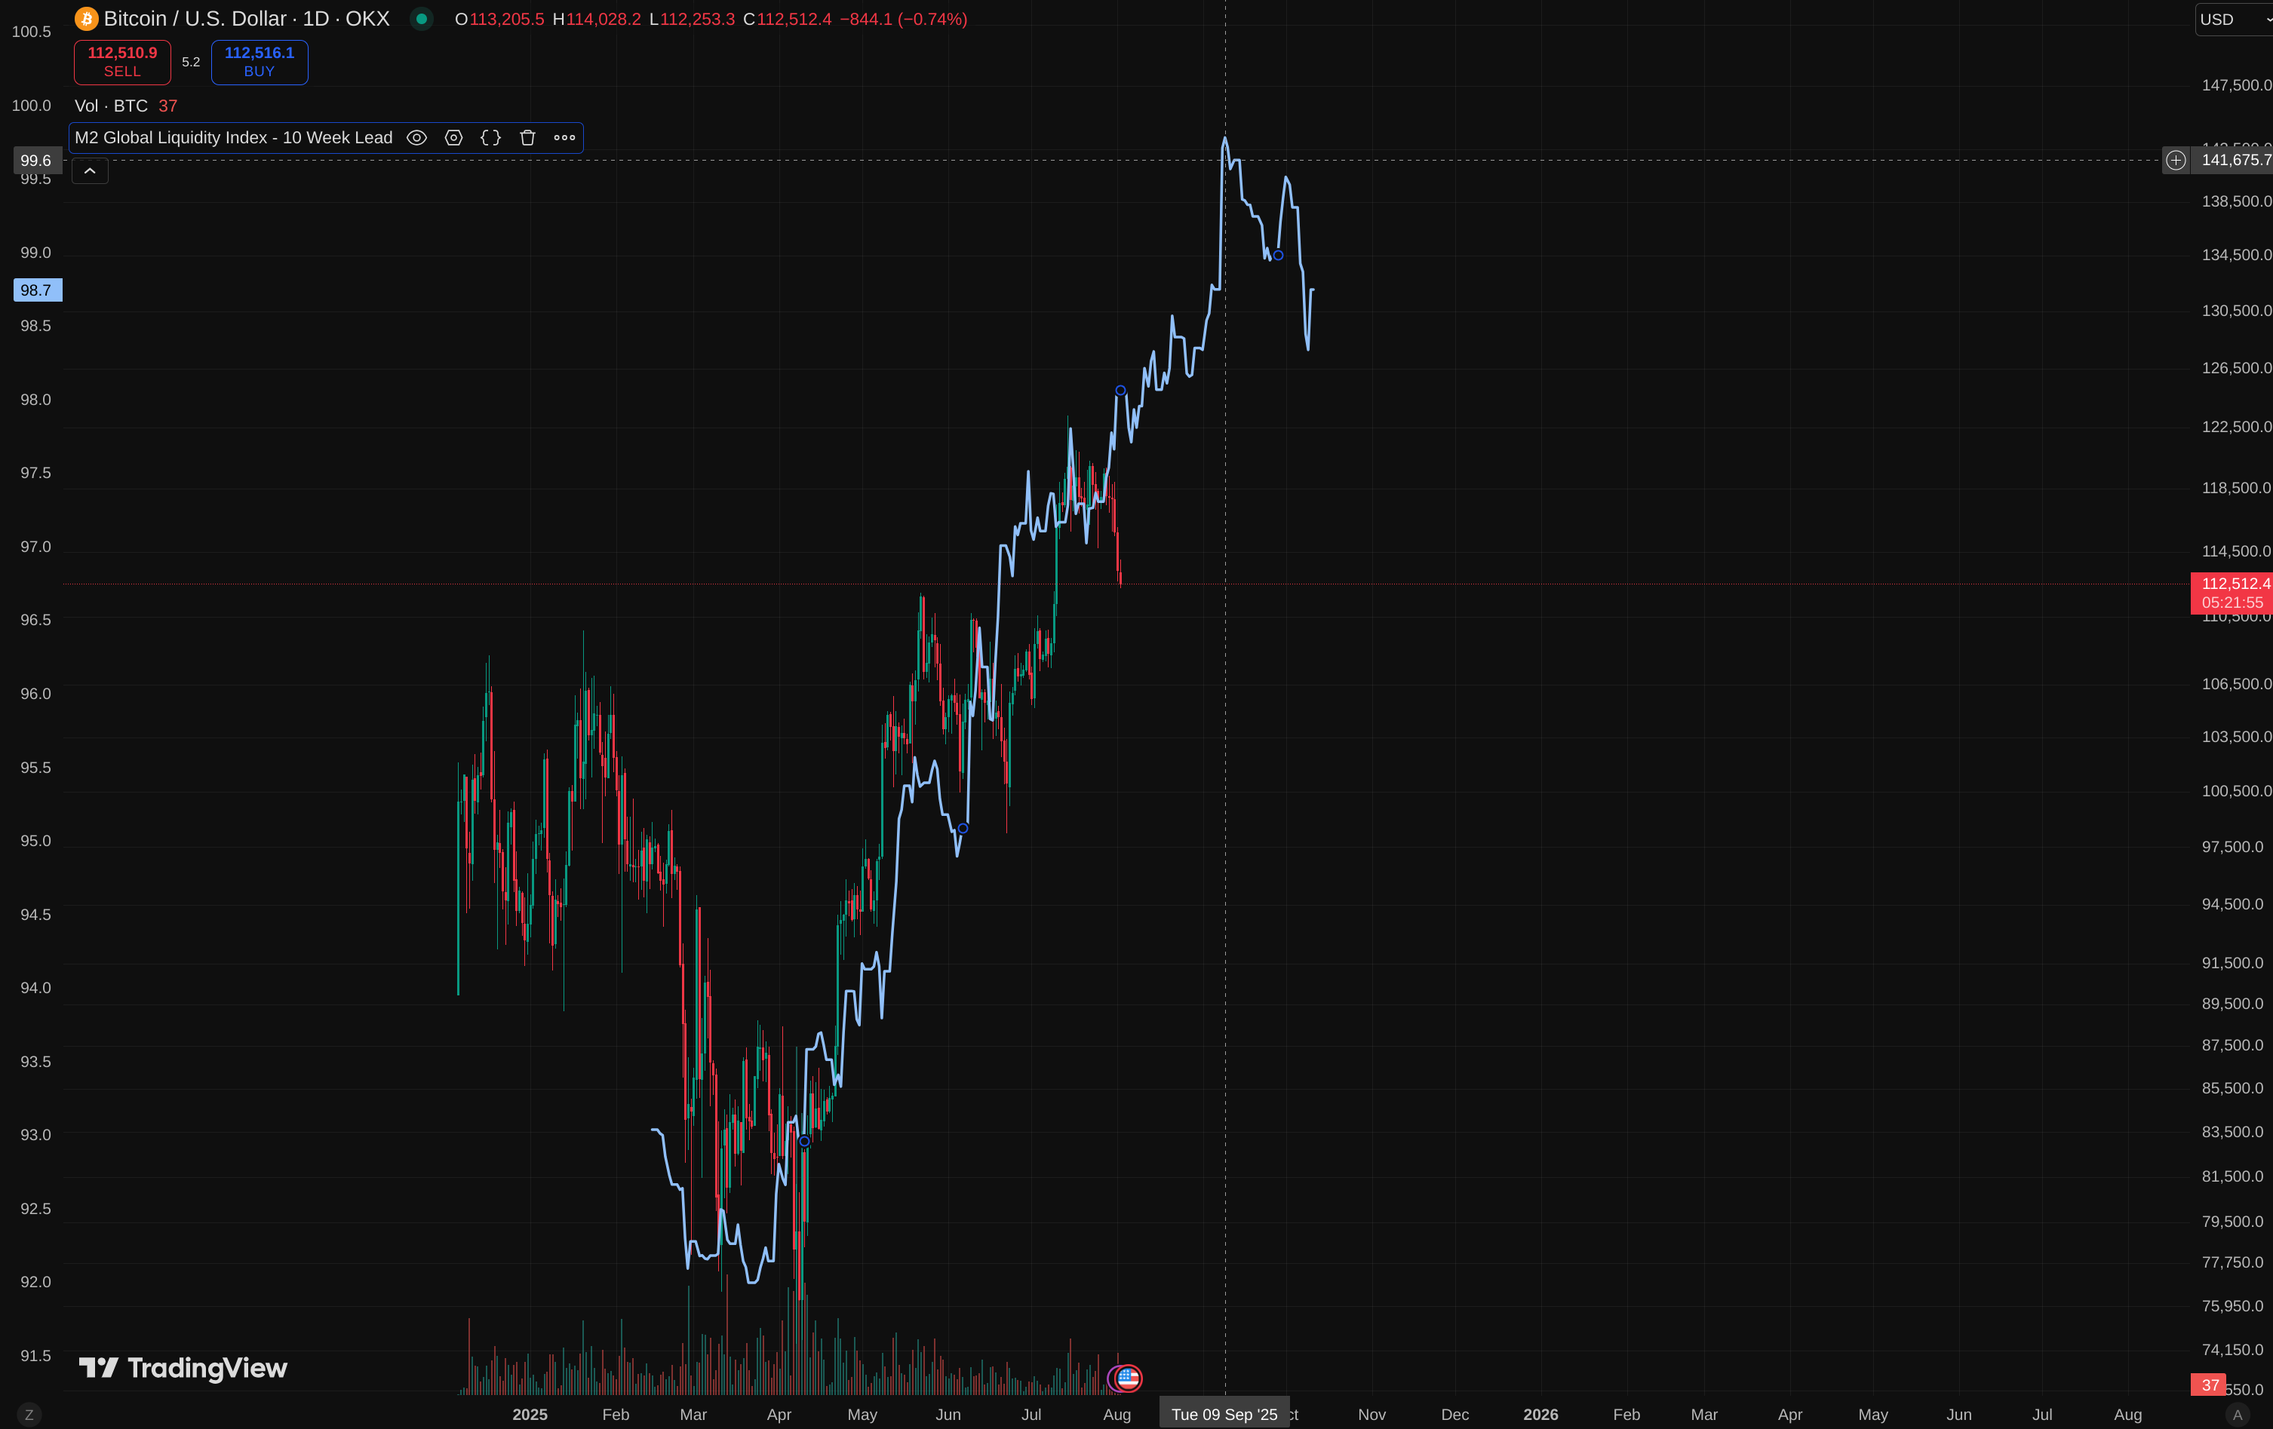Toggle visibility eye of M2 Global Liquidity indicator
The image size is (2273, 1429).
tap(416, 138)
